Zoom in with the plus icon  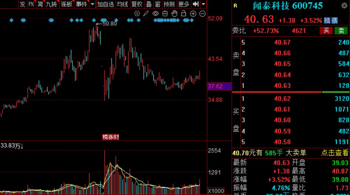193,13
